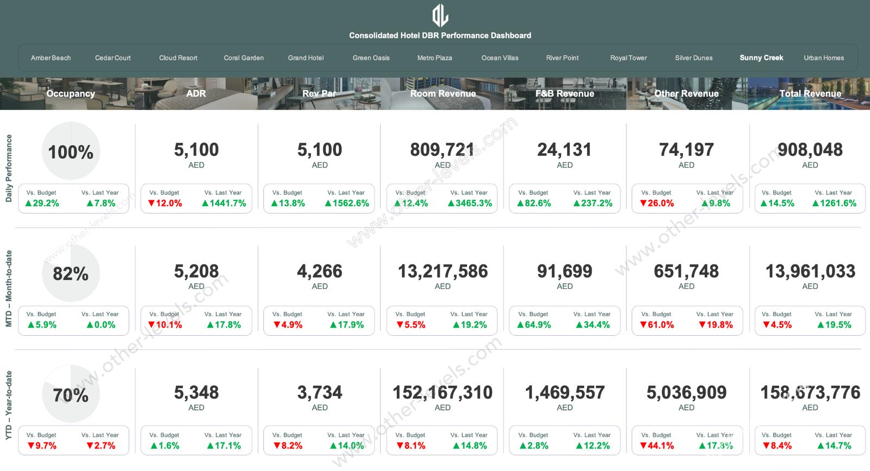Click YTD F&B Revenue value 1,469,557
This screenshot has height=471, width=870.
click(564, 392)
